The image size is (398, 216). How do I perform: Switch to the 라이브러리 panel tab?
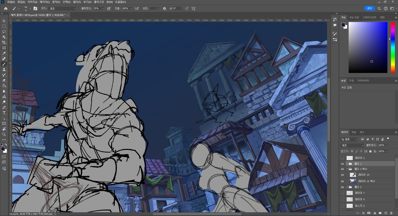tap(363, 80)
